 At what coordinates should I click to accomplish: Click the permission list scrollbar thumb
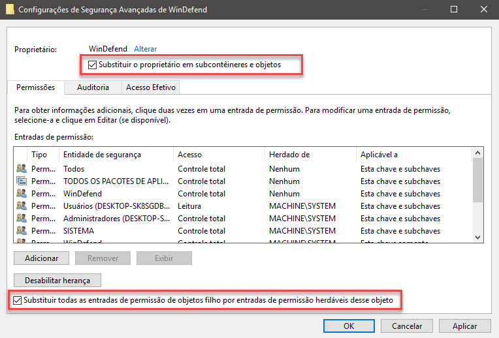pyautogui.click(x=477, y=180)
